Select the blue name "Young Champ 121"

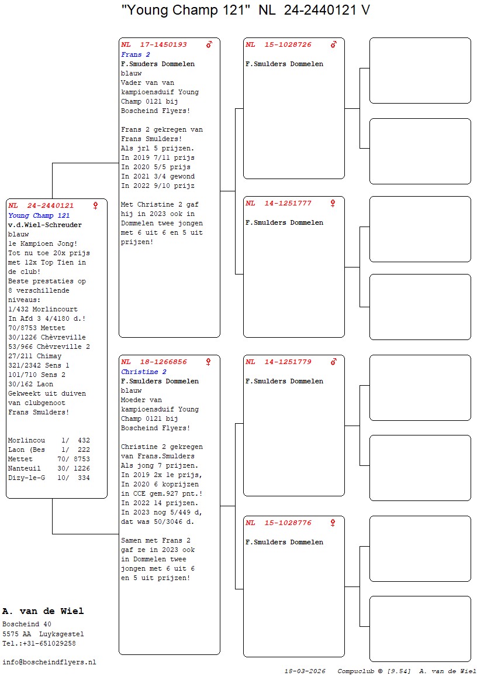[x=39, y=215]
